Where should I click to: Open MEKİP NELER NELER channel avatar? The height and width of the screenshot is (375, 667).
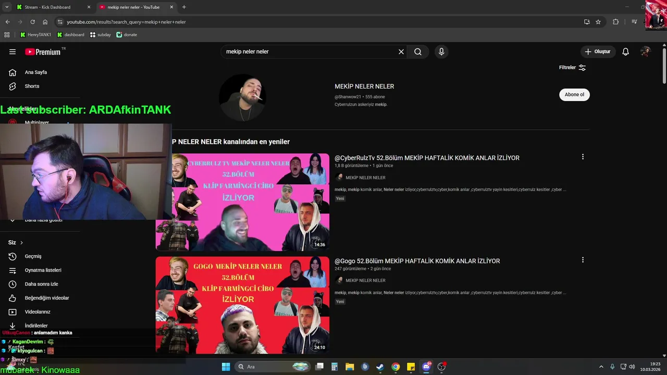242,97
